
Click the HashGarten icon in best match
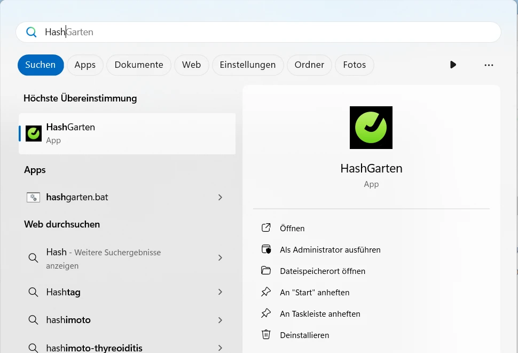34,134
